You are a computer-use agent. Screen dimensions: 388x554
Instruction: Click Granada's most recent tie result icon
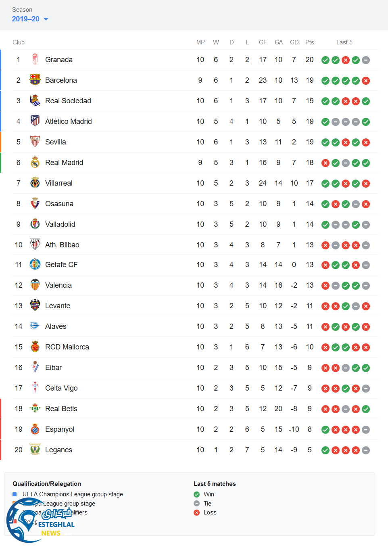point(366,60)
